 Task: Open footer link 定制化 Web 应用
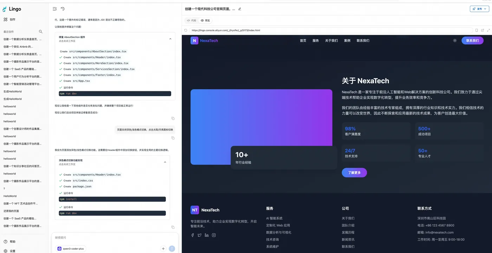tap(278, 225)
